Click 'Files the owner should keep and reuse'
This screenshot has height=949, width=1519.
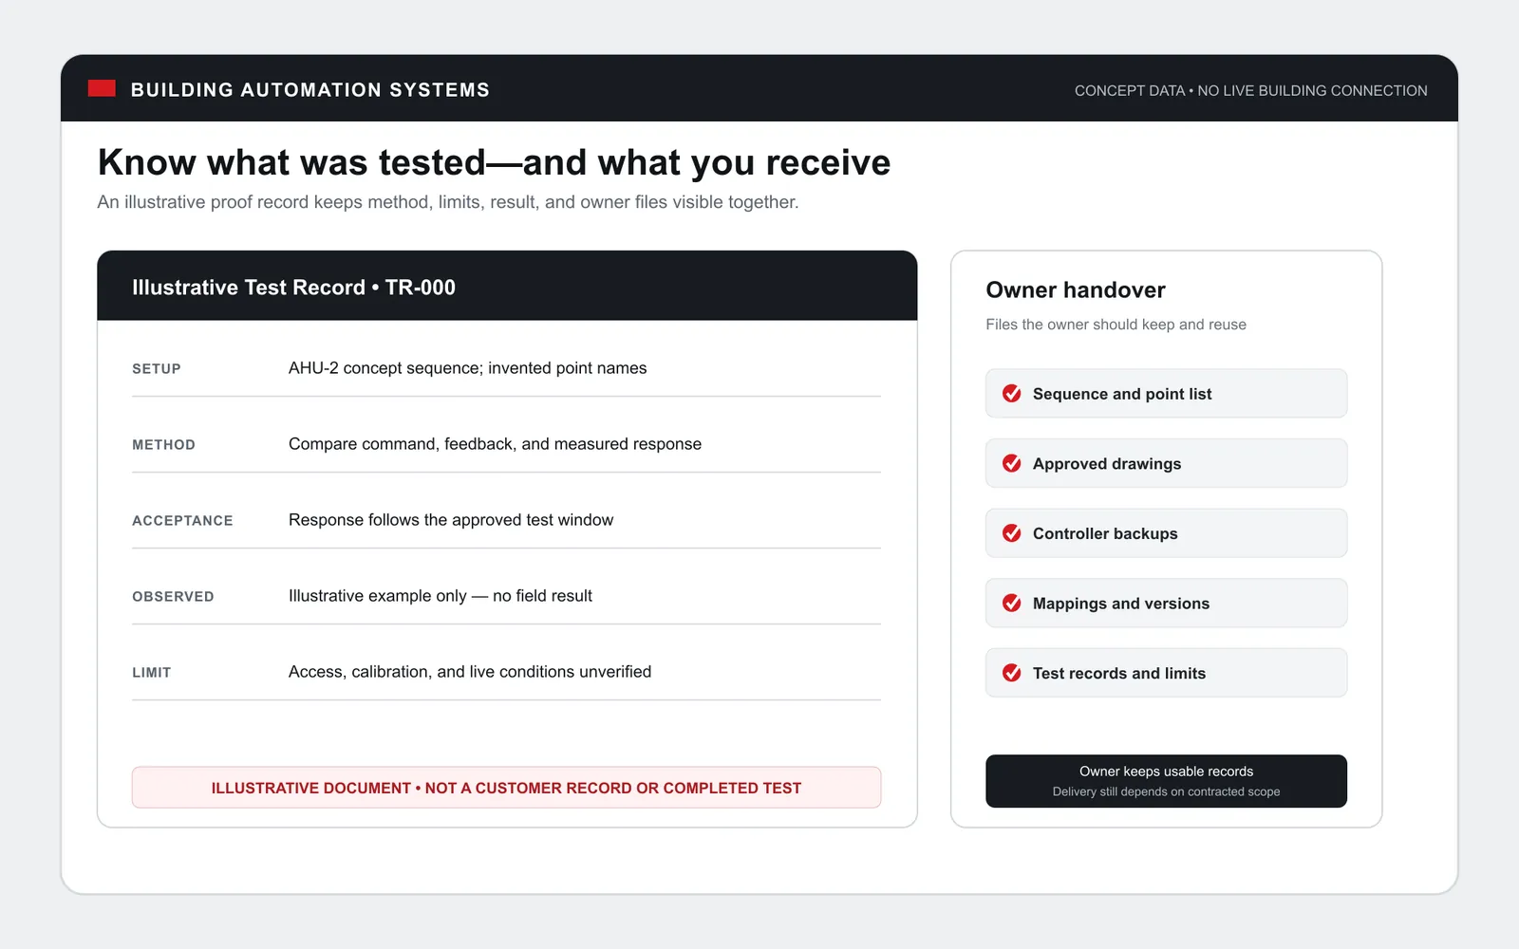(1116, 325)
